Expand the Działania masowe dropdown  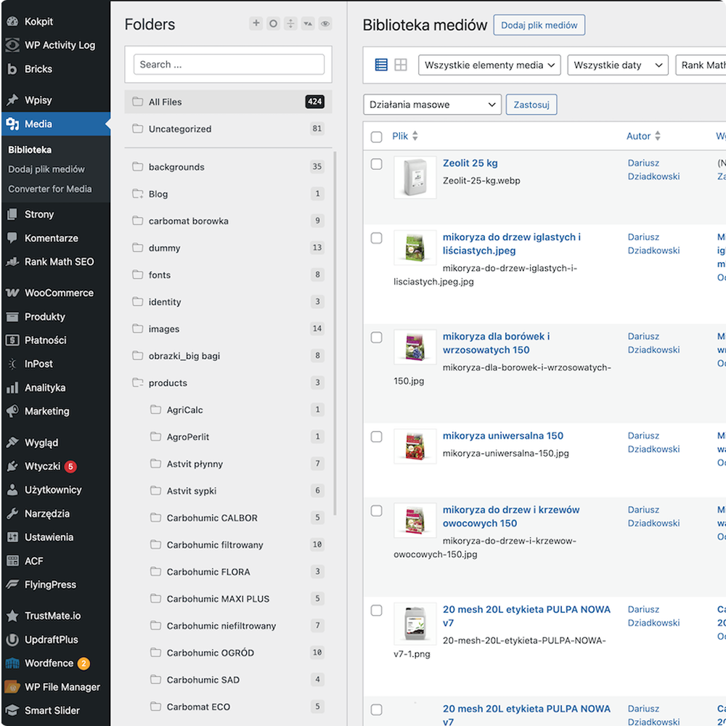click(432, 105)
